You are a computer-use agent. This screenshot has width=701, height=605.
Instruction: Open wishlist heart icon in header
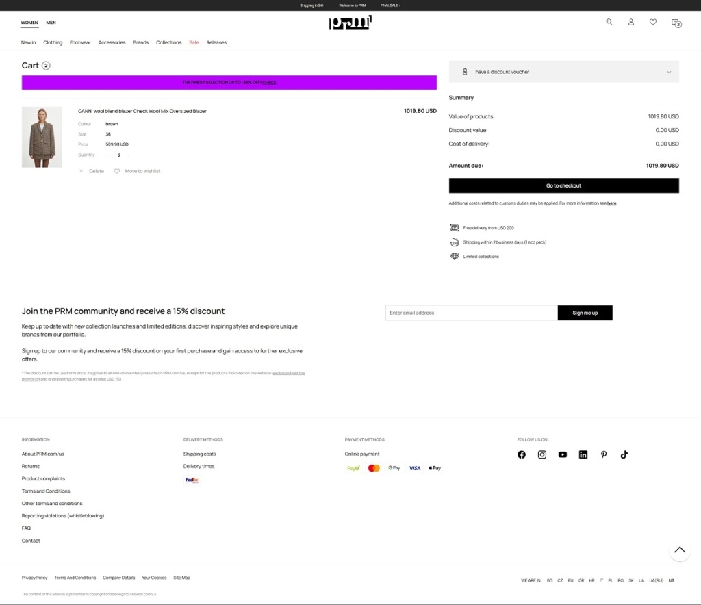point(653,22)
